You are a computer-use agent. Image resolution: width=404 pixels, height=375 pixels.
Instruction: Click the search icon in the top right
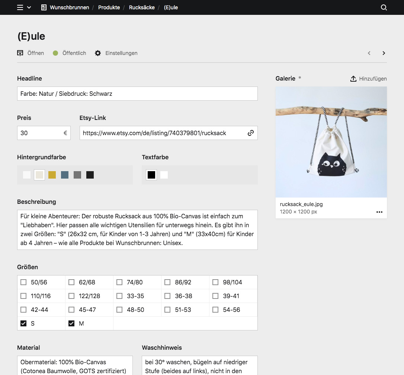[x=384, y=7]
